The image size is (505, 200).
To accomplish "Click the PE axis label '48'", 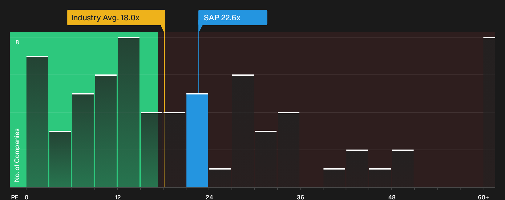I will 392,197.
